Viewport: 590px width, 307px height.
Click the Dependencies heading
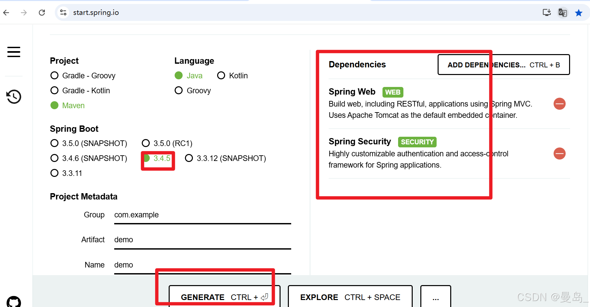[x=357, y=64]
